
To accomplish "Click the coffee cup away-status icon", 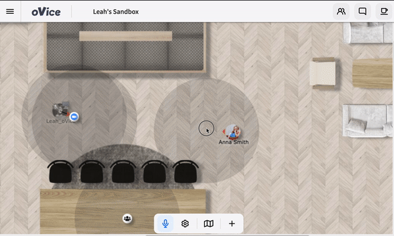I will click(x=383, y=11).
